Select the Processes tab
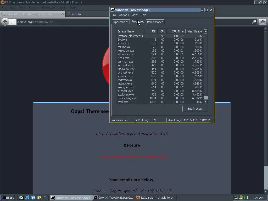Image resolution: width=268 pixels, height=201 pixels. pyautogui.click(x=138, y=21)
